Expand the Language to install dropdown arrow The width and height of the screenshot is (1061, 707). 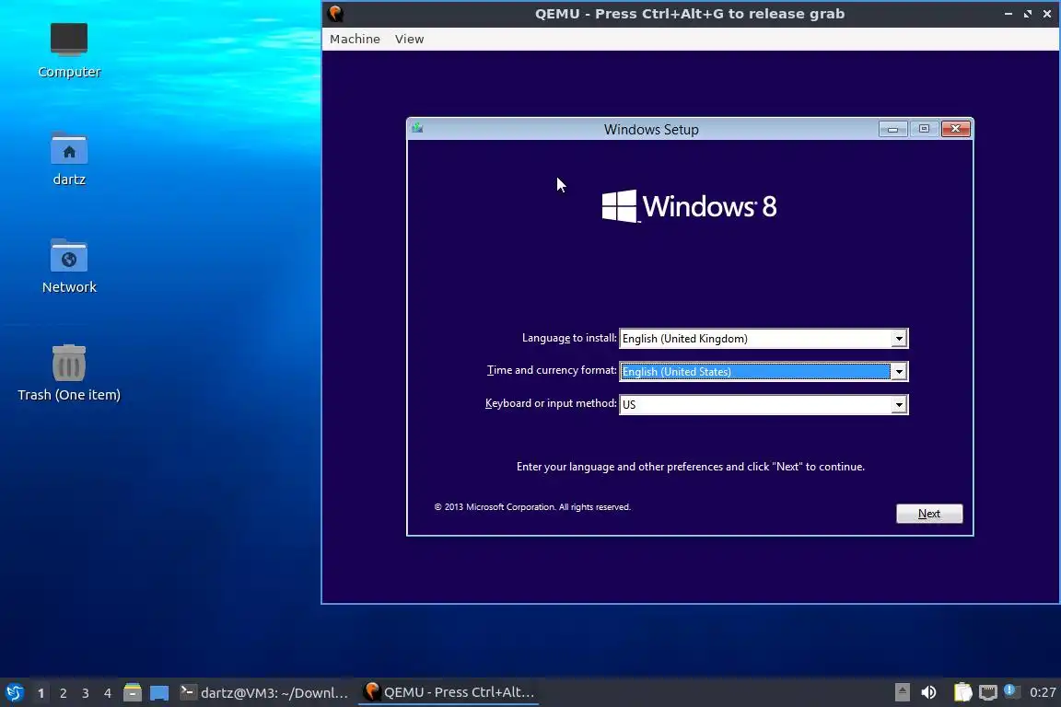899,338
